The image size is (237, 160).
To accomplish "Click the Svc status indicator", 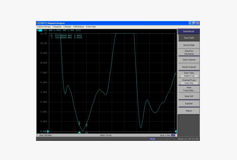I will [174, 139].
